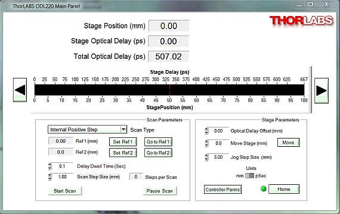Click the Stage Optical Delay readout

(169, 41)
